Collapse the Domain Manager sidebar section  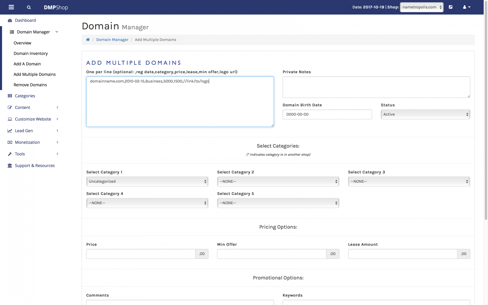pos(34,32)
